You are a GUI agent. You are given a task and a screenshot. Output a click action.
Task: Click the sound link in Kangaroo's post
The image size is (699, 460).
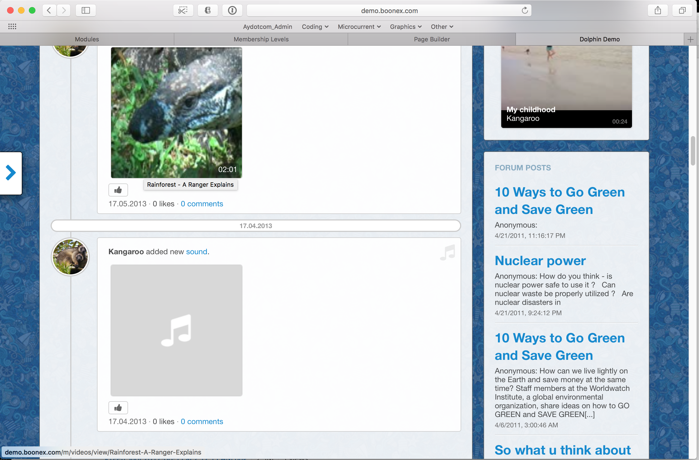pyautogui.click(x=196, y=252)
